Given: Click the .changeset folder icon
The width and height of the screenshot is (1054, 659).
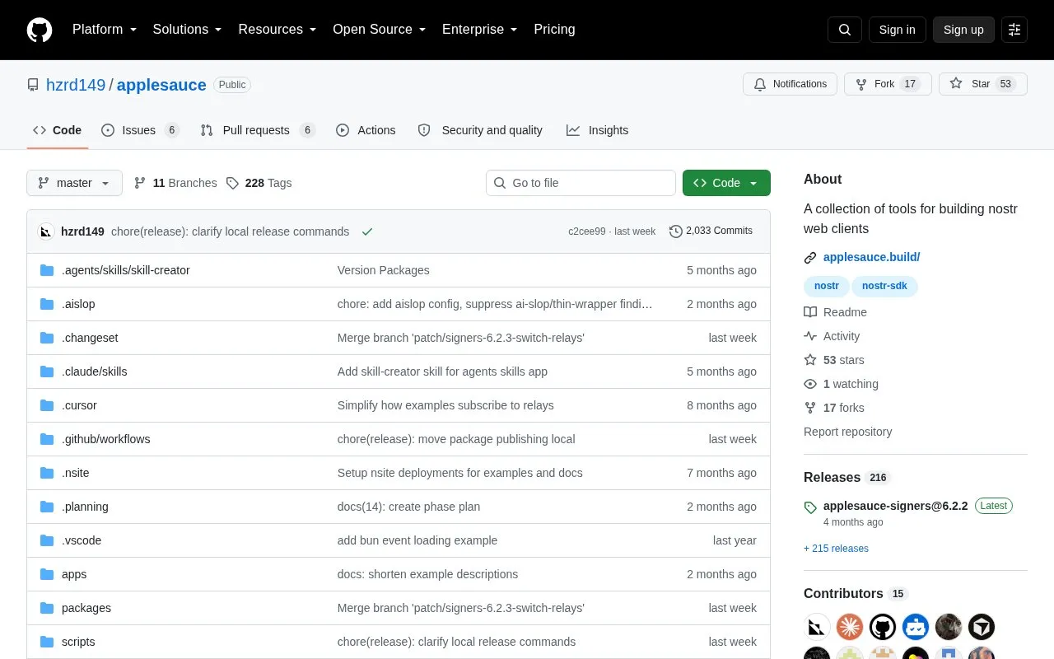Looking at the screenshot, I should point(47,338).
